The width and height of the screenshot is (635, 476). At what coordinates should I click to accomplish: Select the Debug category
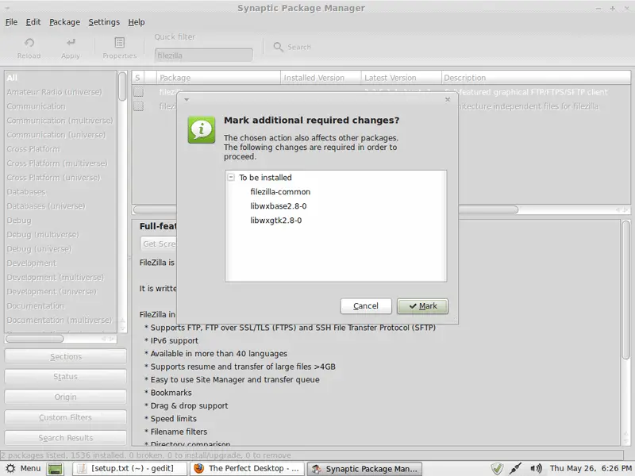61,221
